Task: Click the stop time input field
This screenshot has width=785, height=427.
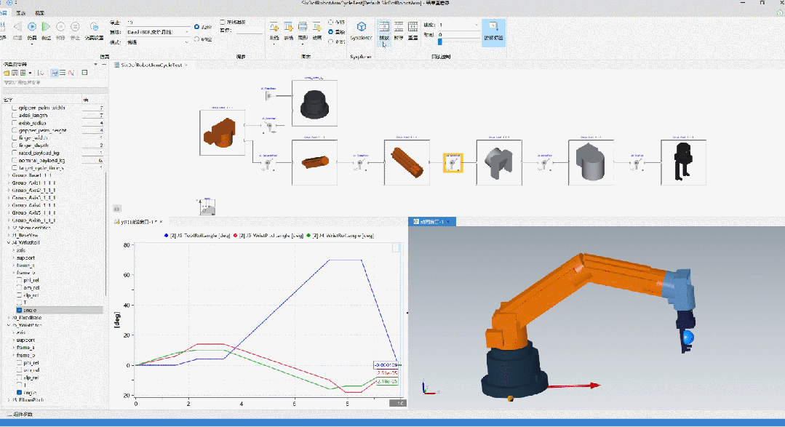Action: pyautogui.click(x=158, y=23)
